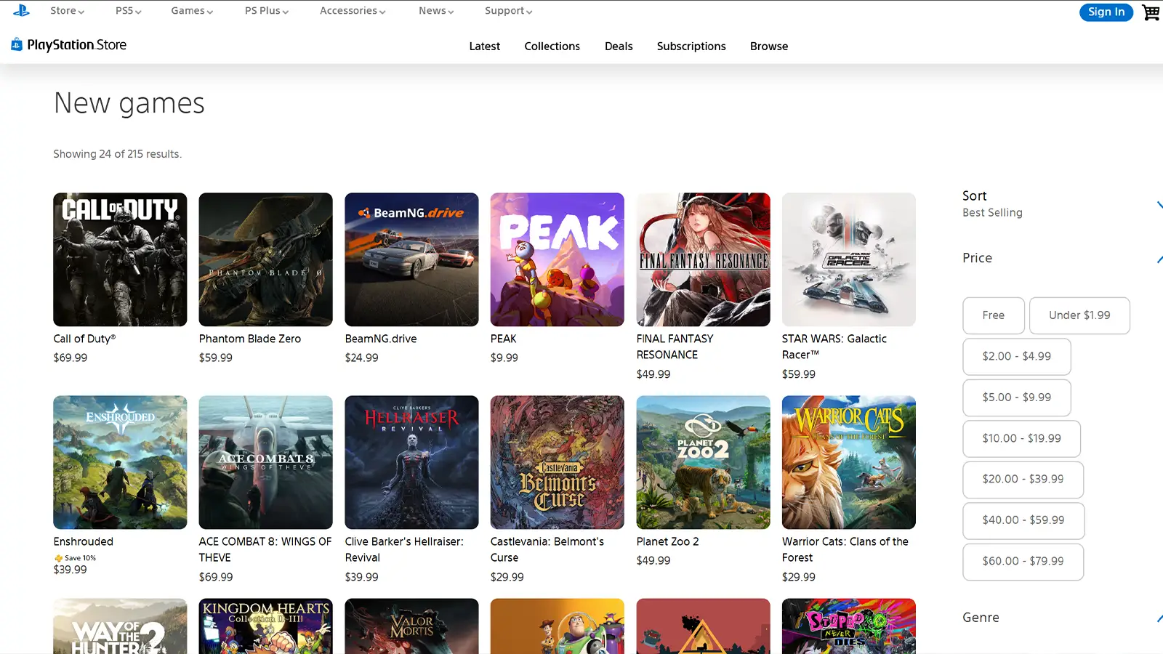
Task: Open the PEAK game thumbnail
Action: pyautogui.click(x=558, y=259)
